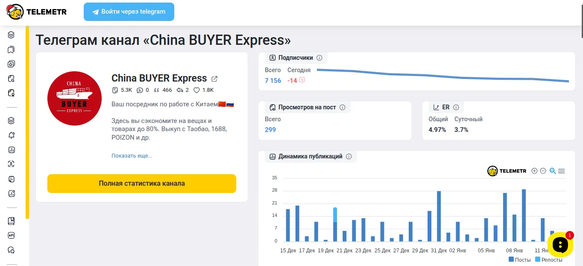Click the comments count '0' stat
Image resolution: width=583 pixels, height=266 pixels.
(x=143, y=90)
